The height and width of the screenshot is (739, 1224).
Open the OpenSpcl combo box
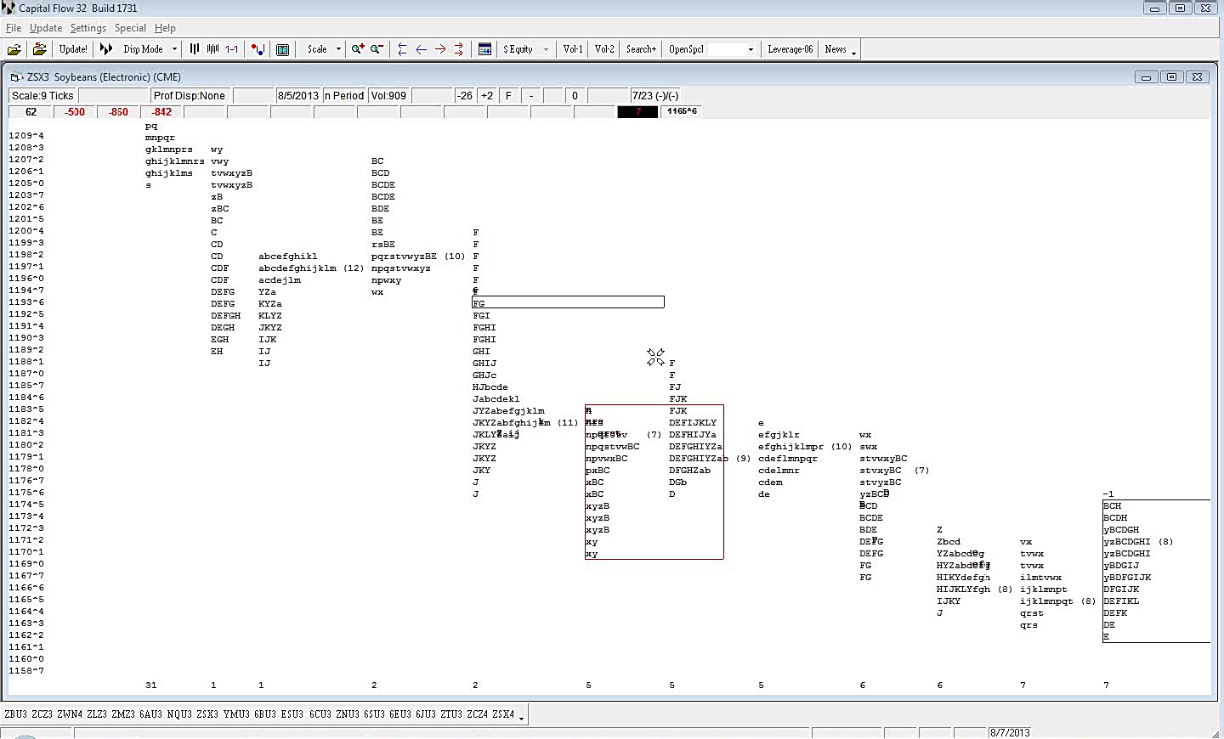tap(750, 49)
